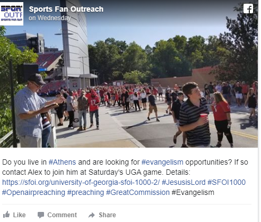The width and height of the screenshot is (261, 222).
Task: Open the sfoi.org university-of-georgia link
Action: 81,182
